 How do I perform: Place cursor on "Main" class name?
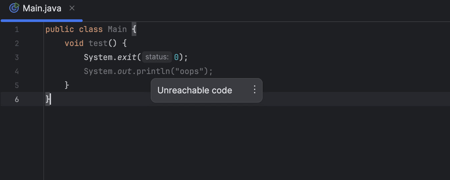pos(117,29)
